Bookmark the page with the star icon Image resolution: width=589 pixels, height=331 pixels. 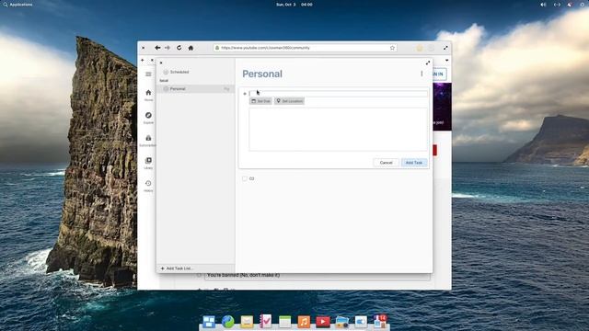tap(392, 48)
